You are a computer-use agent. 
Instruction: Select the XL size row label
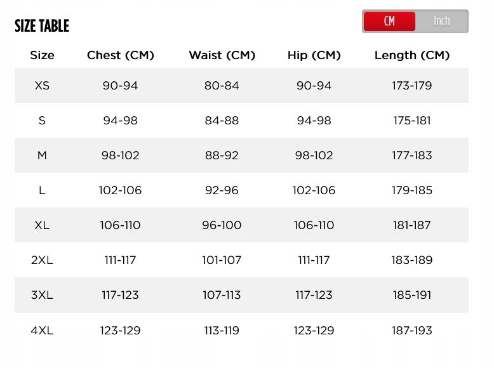coord(42,225)
